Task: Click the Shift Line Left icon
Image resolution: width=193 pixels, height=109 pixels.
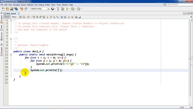Action: tap(62, 17)
